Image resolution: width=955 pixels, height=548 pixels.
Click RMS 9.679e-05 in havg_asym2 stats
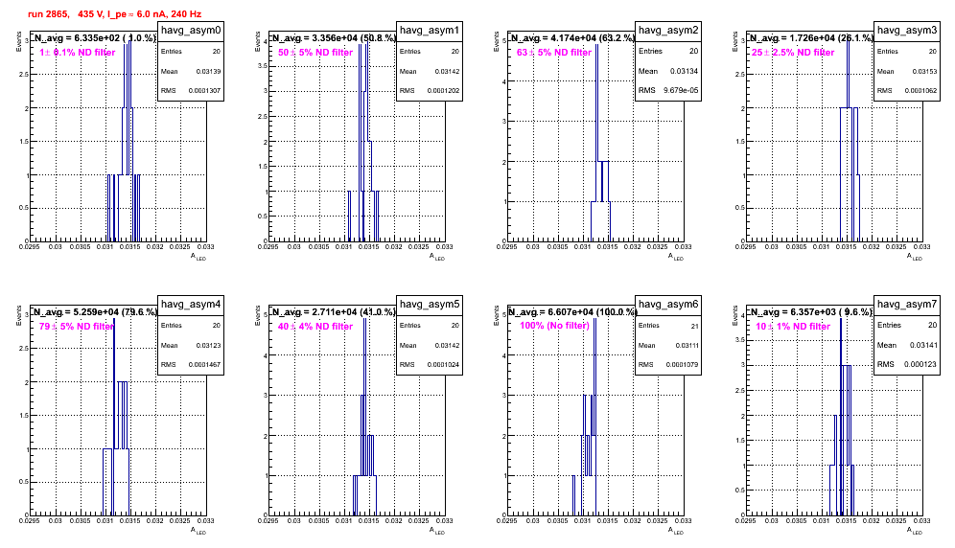tap(668, 90)
